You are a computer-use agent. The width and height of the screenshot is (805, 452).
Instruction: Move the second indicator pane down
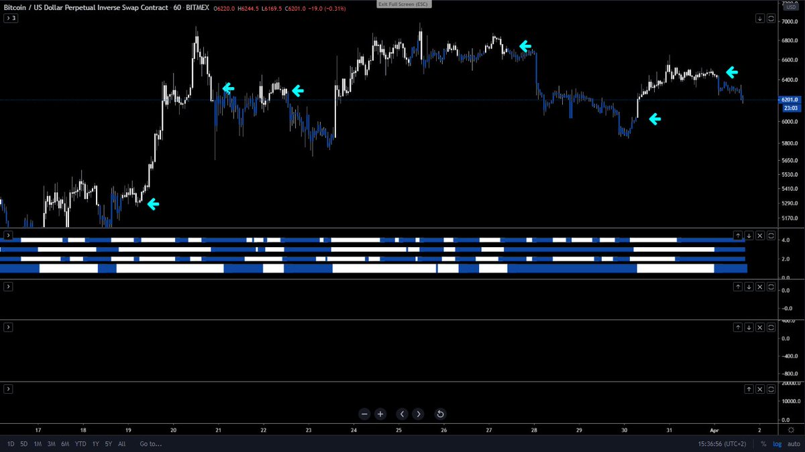click(x=749, y=236)
